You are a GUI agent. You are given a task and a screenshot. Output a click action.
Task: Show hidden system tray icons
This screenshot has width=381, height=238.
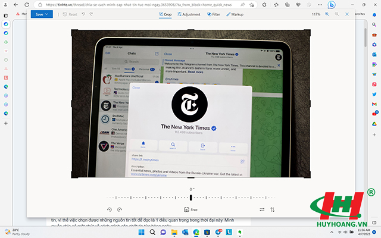pyautogui.click(x=332, y=233)
